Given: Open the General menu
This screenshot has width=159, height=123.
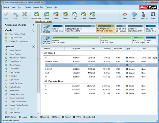Looking at the screenshot, I should [6, 7].
